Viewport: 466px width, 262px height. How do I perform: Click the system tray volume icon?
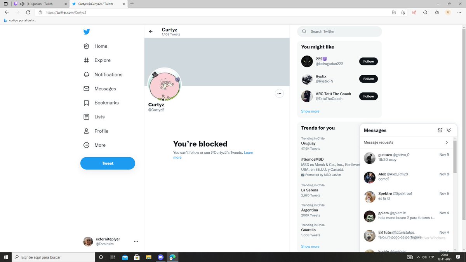424,257
